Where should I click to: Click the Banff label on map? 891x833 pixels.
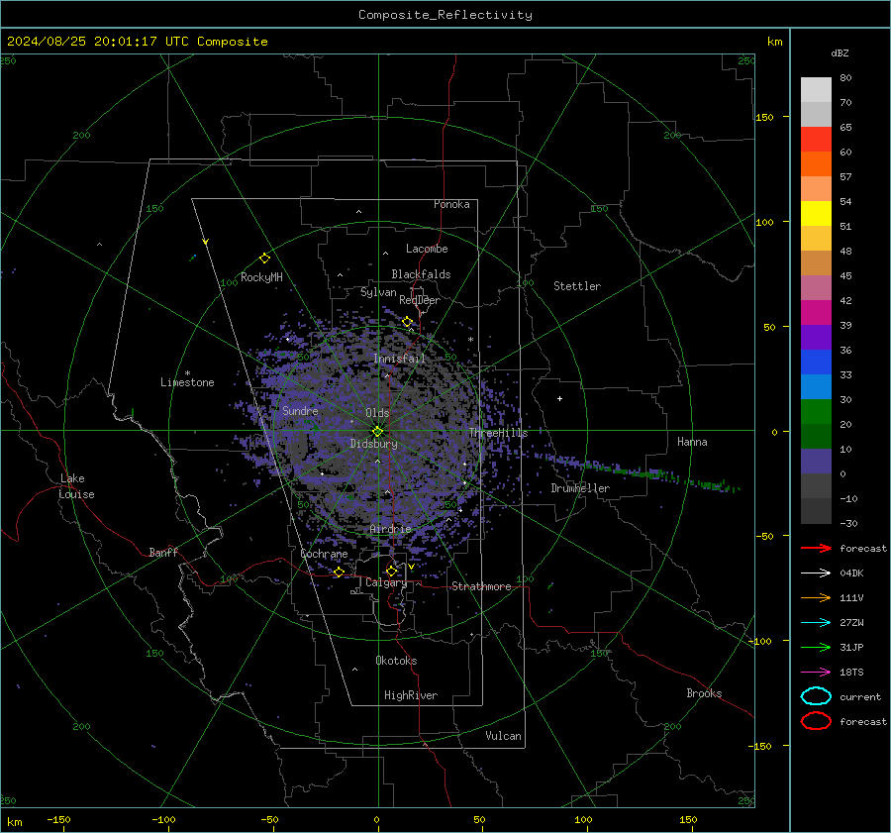[x=163, y=553]
